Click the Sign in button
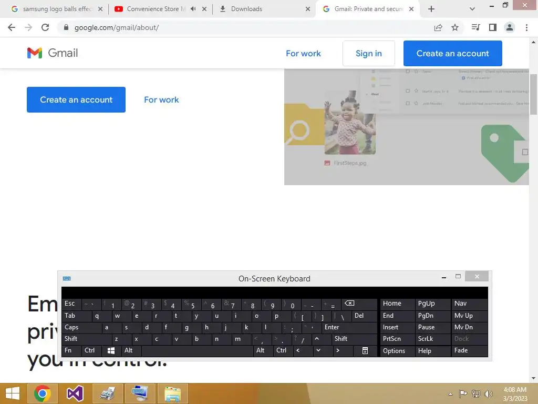This screenshot has width=538, height=404. click(x=368, y=53)
